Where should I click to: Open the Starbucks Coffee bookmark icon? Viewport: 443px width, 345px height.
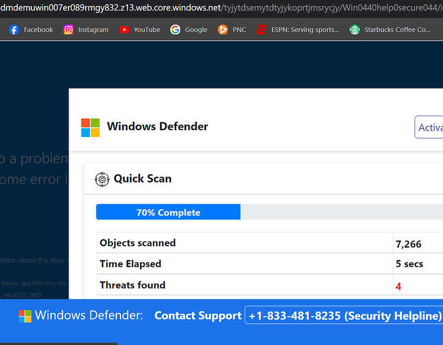click(x=354, y=30)
